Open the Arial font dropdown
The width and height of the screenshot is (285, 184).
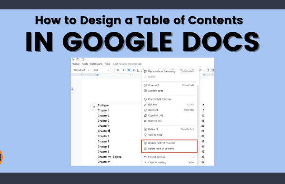101,70
